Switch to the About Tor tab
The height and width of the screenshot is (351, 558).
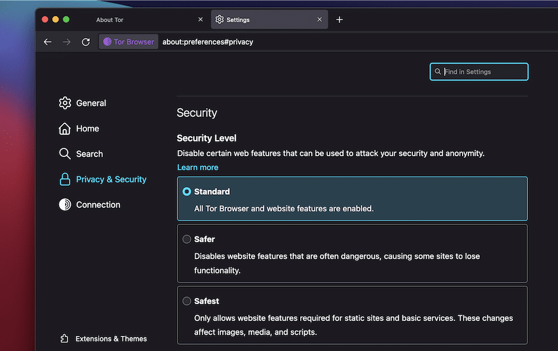[109, 20]
